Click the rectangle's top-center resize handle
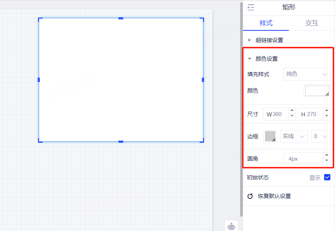Viewport: 336px width, 231px height. [x=121, y=18]
